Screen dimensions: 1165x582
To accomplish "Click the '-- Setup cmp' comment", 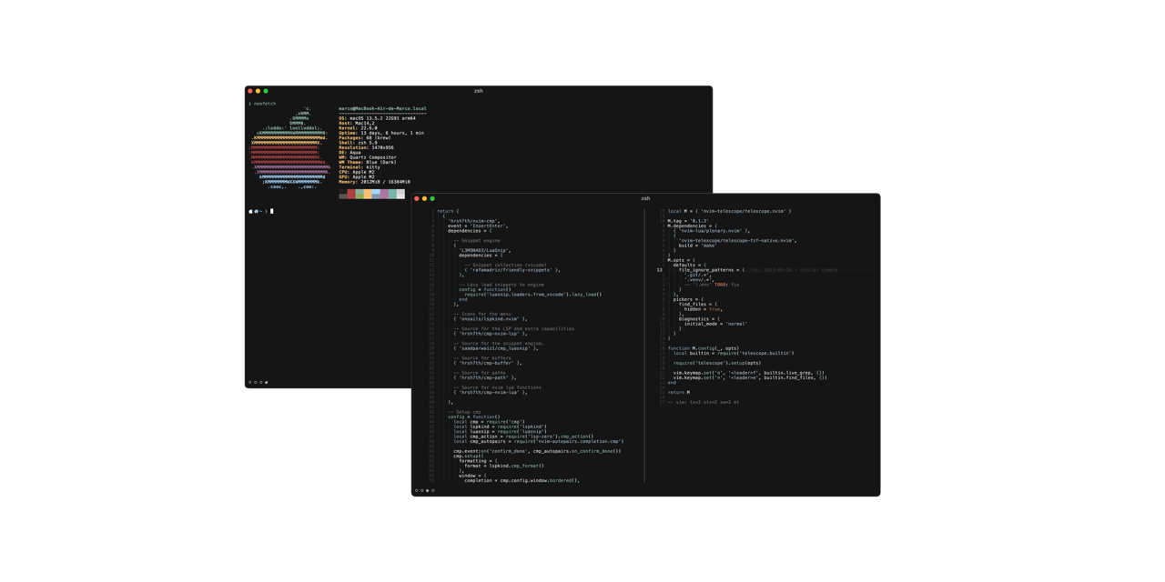I will coord(464,412).
